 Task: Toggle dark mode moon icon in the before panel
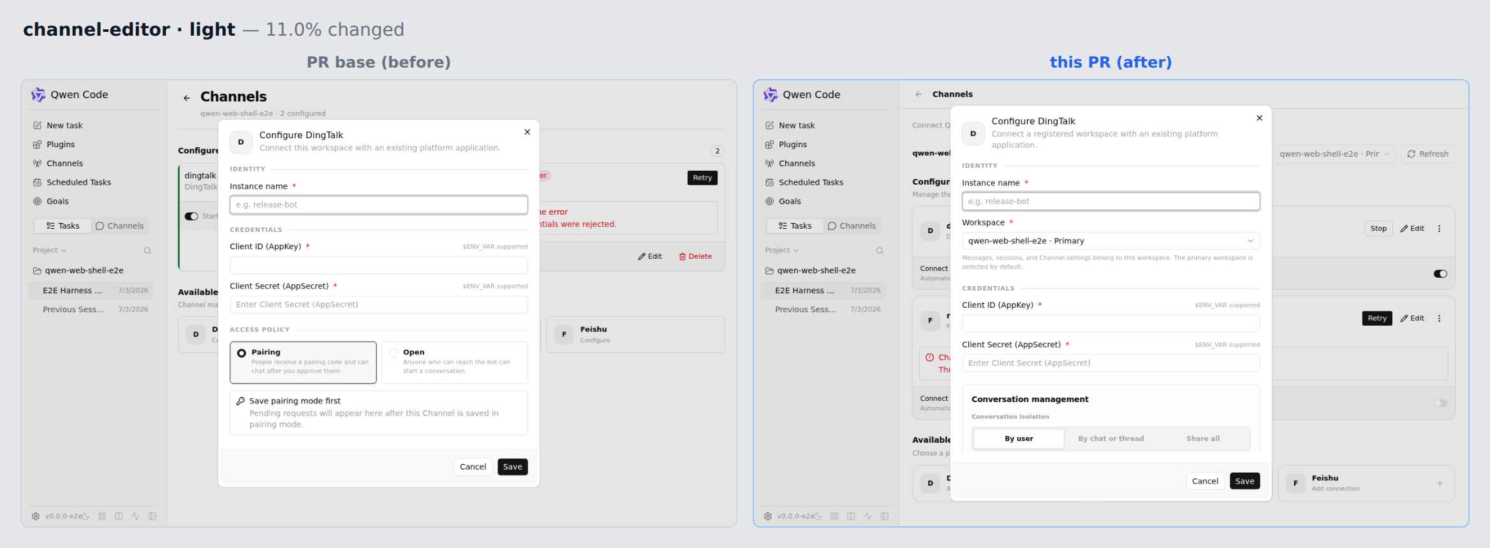85,516
